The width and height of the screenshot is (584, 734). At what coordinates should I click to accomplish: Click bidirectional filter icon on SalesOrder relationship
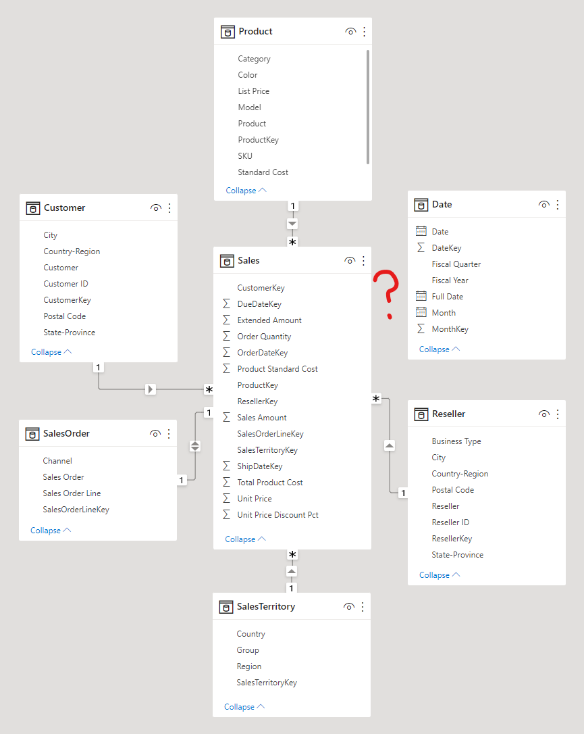pos(195,446)
